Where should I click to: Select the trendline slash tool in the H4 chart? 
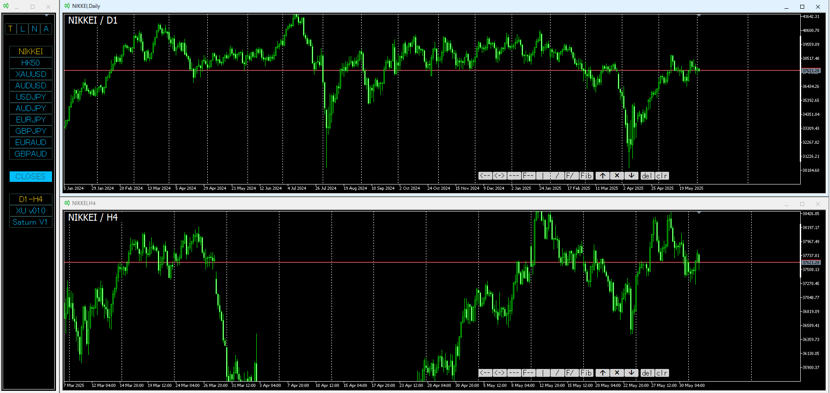[x=558, y=373]
